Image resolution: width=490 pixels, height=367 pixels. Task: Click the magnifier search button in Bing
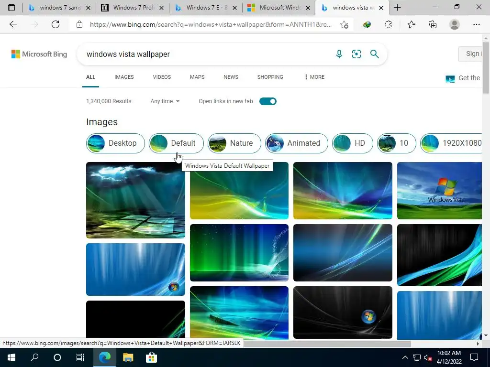374,54
